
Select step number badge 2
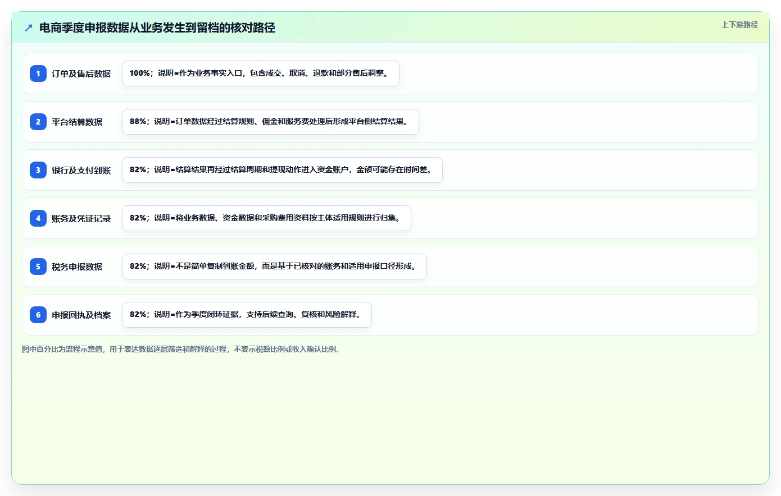[x=38, y=122]
